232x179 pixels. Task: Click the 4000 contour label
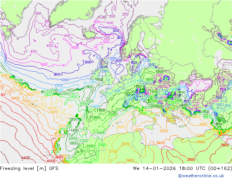coord(51,161)
